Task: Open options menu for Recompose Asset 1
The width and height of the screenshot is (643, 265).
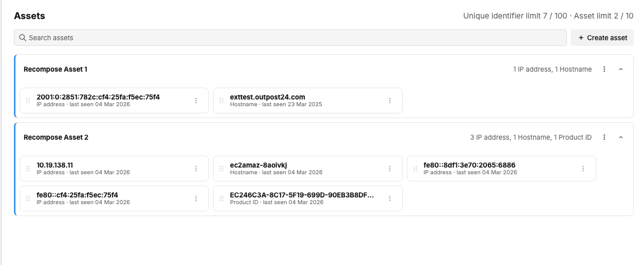Action: (604, 69)
